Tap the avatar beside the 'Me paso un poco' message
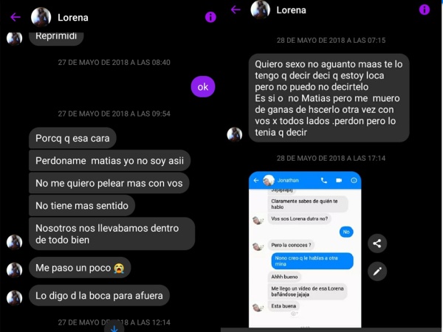Viewport: 443px width, 332px height. click(x=15, y=270)
